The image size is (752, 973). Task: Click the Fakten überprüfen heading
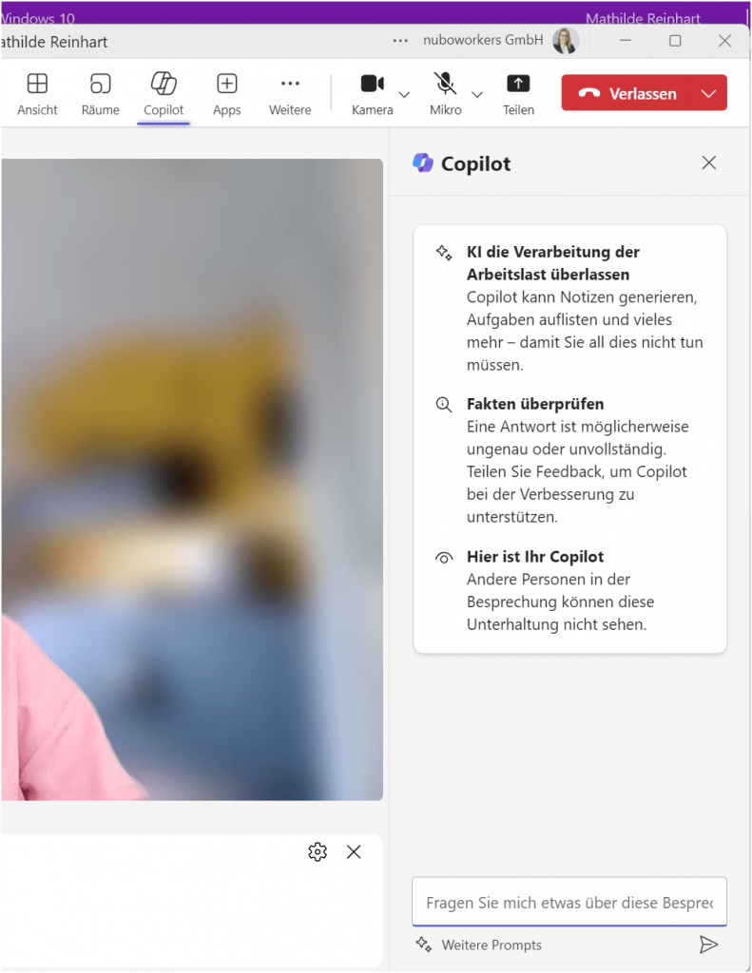[x=535, y=404]
